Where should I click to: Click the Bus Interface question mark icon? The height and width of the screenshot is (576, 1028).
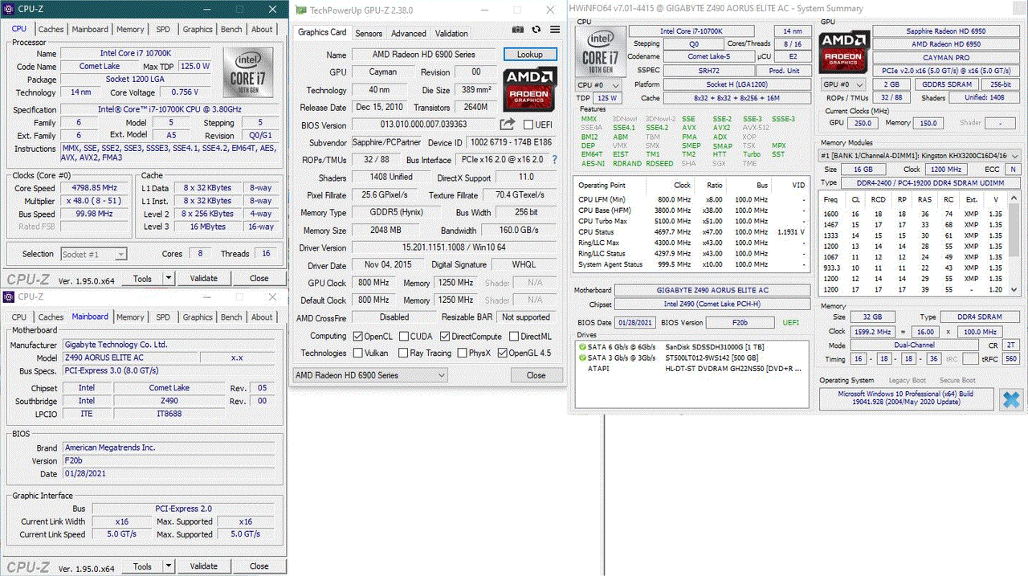tap(554, 160)
